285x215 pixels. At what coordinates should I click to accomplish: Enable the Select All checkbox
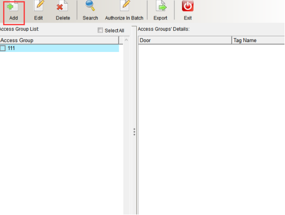pos(100,30)
